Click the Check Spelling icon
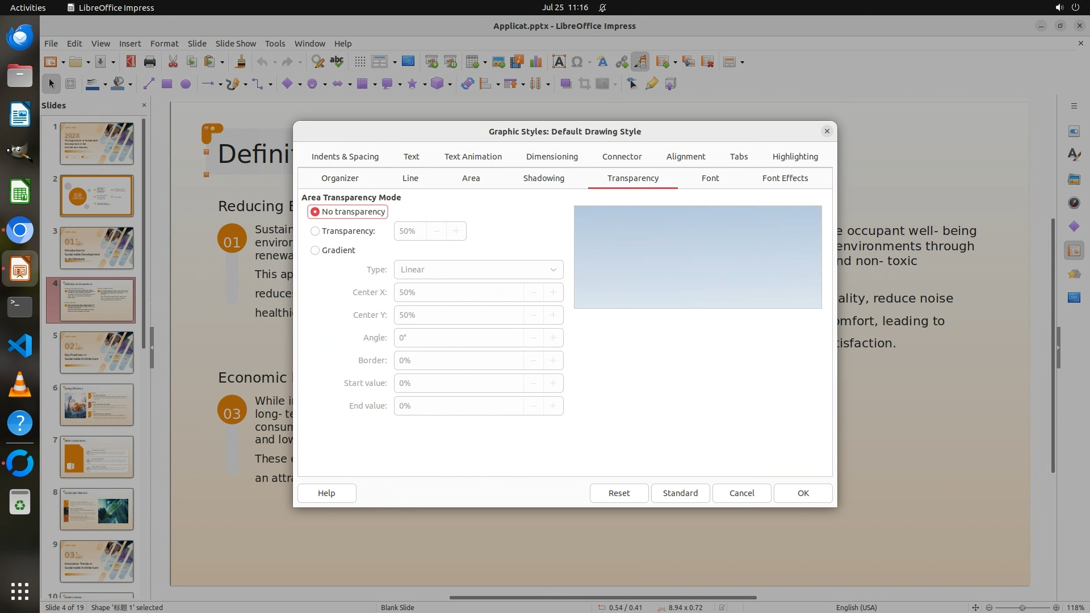 (337, 62)
